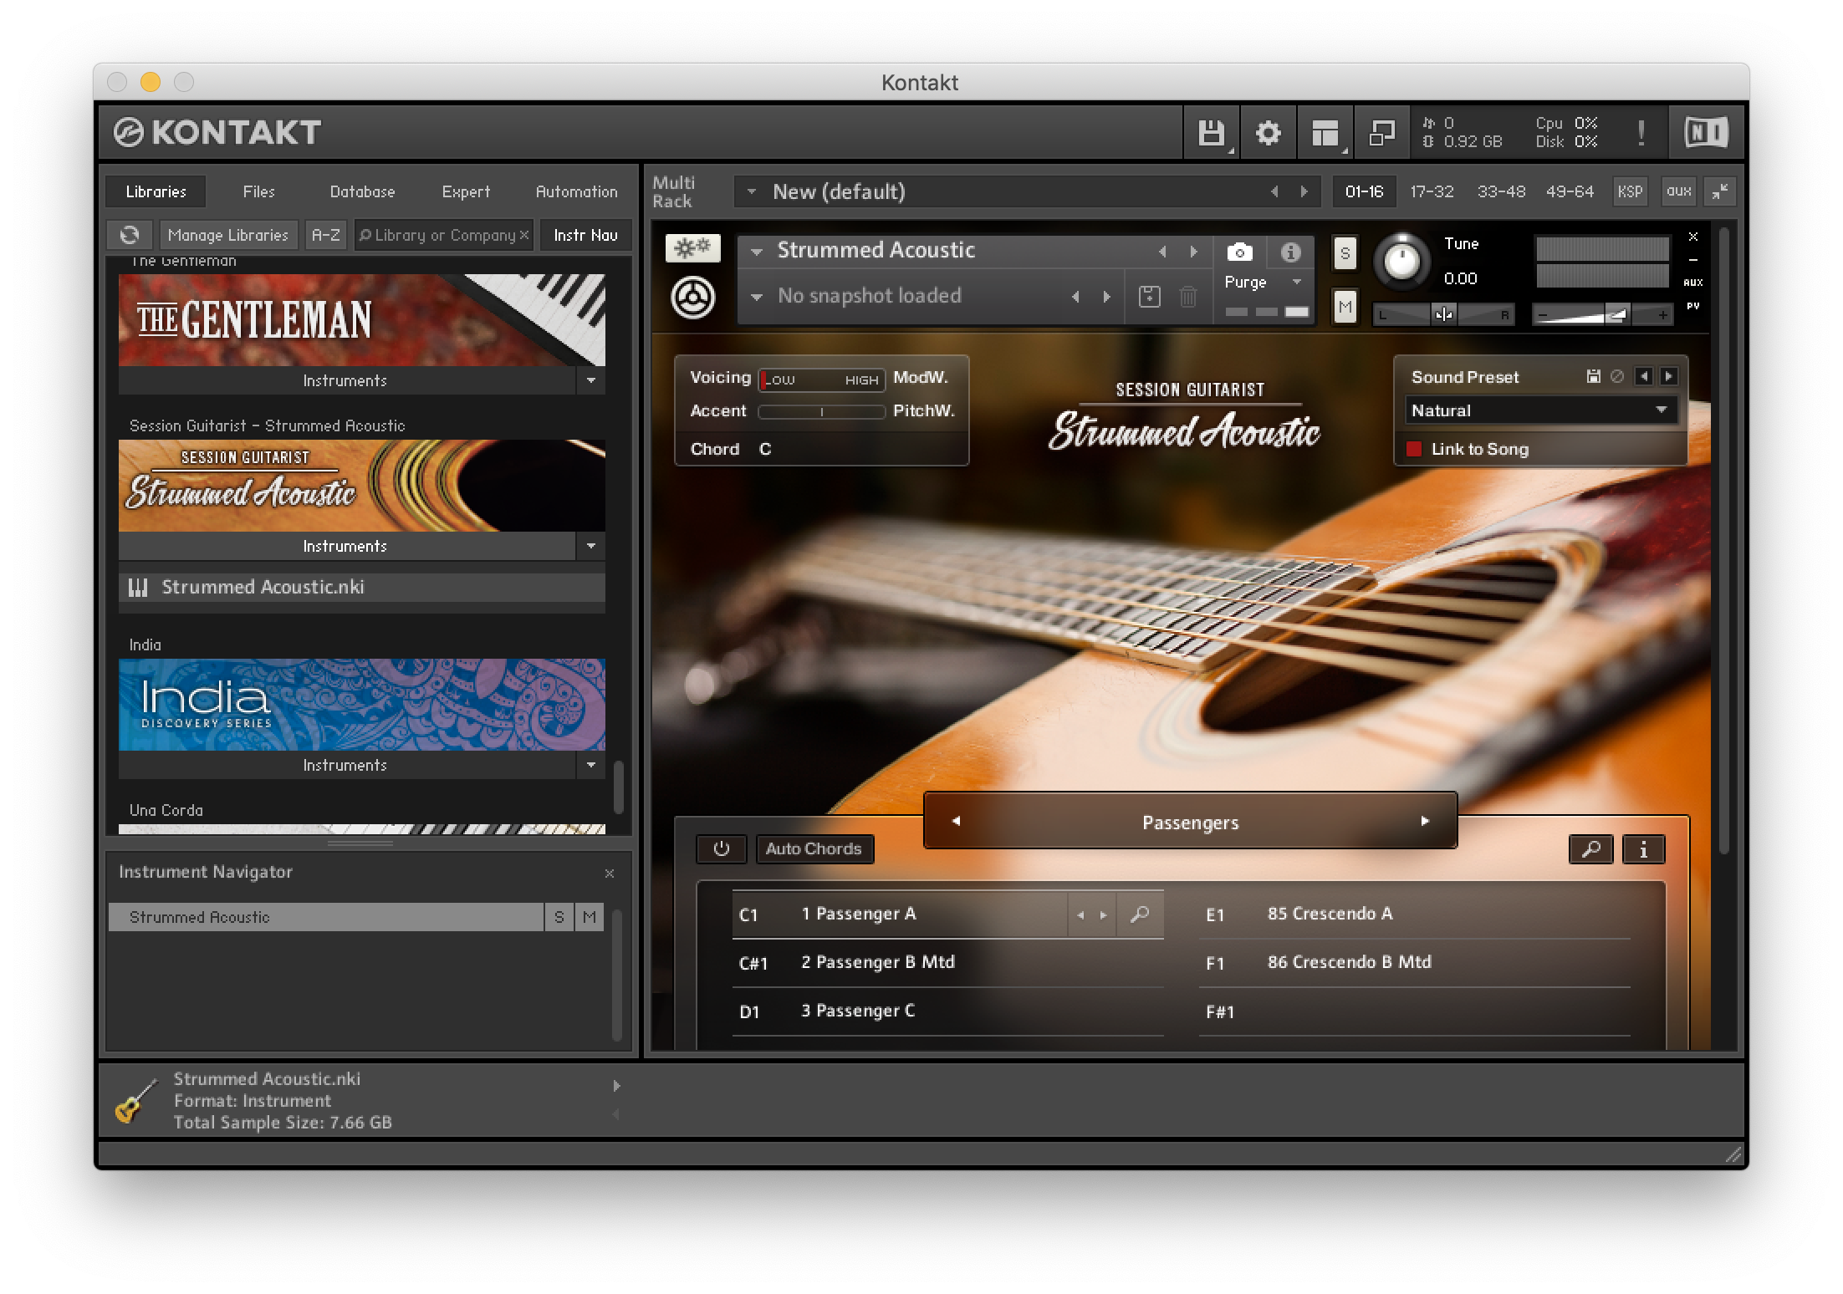Refresh the libraries list
The image size is (1843, 1294).
(x=130, y=235)
